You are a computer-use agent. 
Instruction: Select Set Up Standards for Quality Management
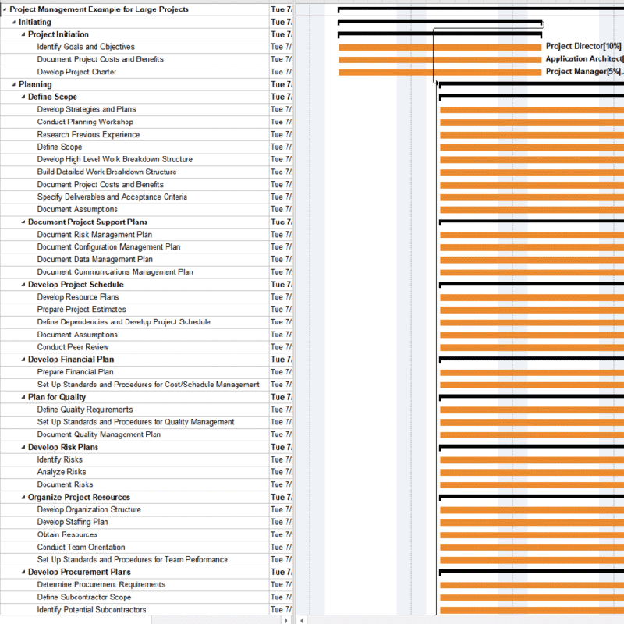[x=136, y=422]
